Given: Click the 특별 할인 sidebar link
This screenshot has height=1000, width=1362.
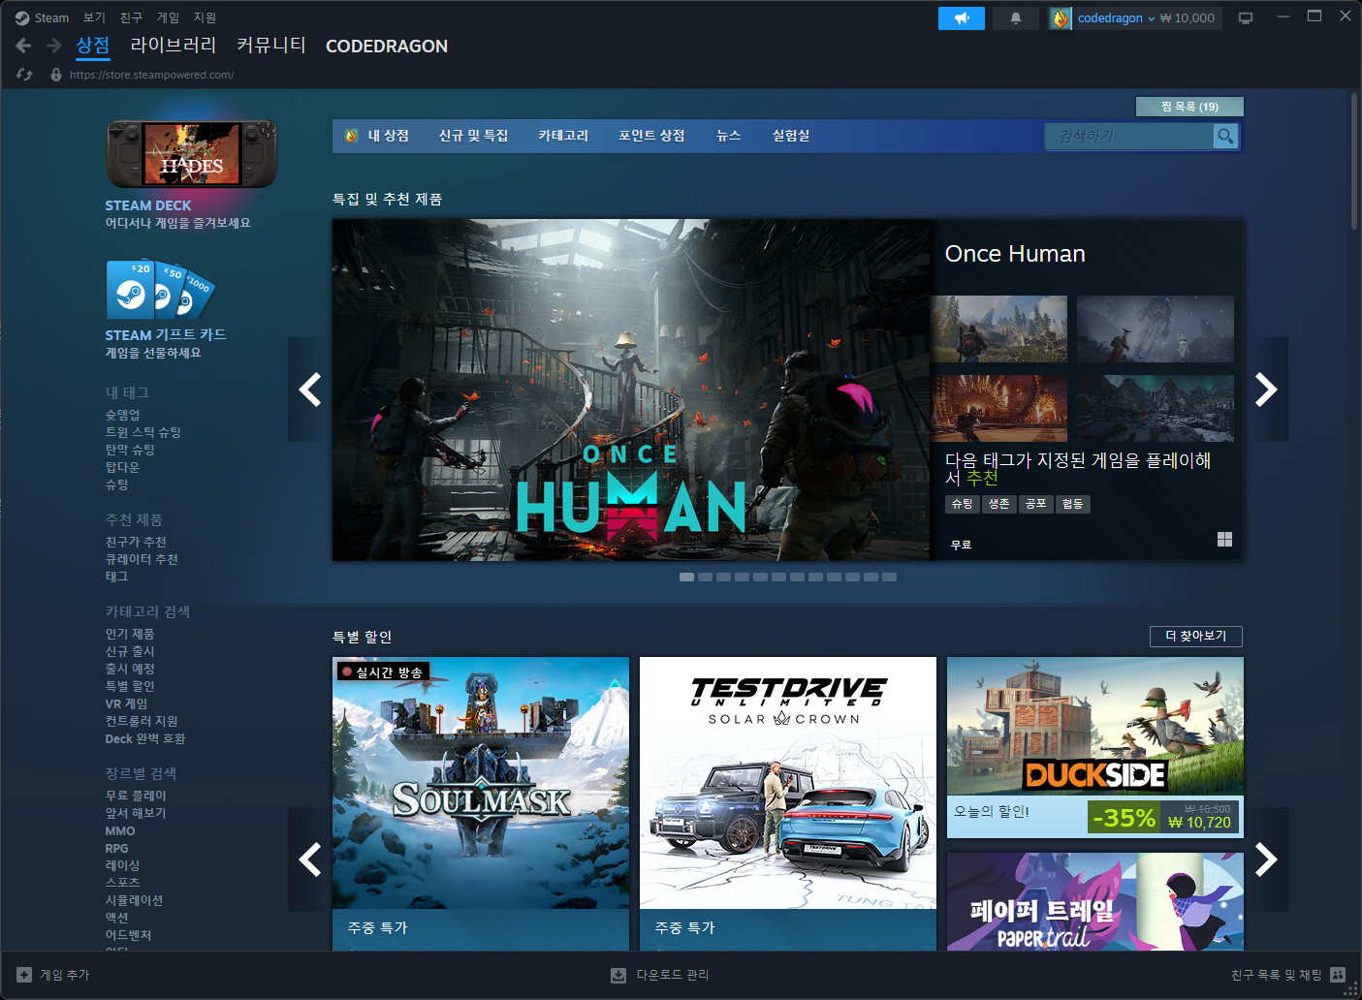Looking at the screenshot, I should click(130, 686).
